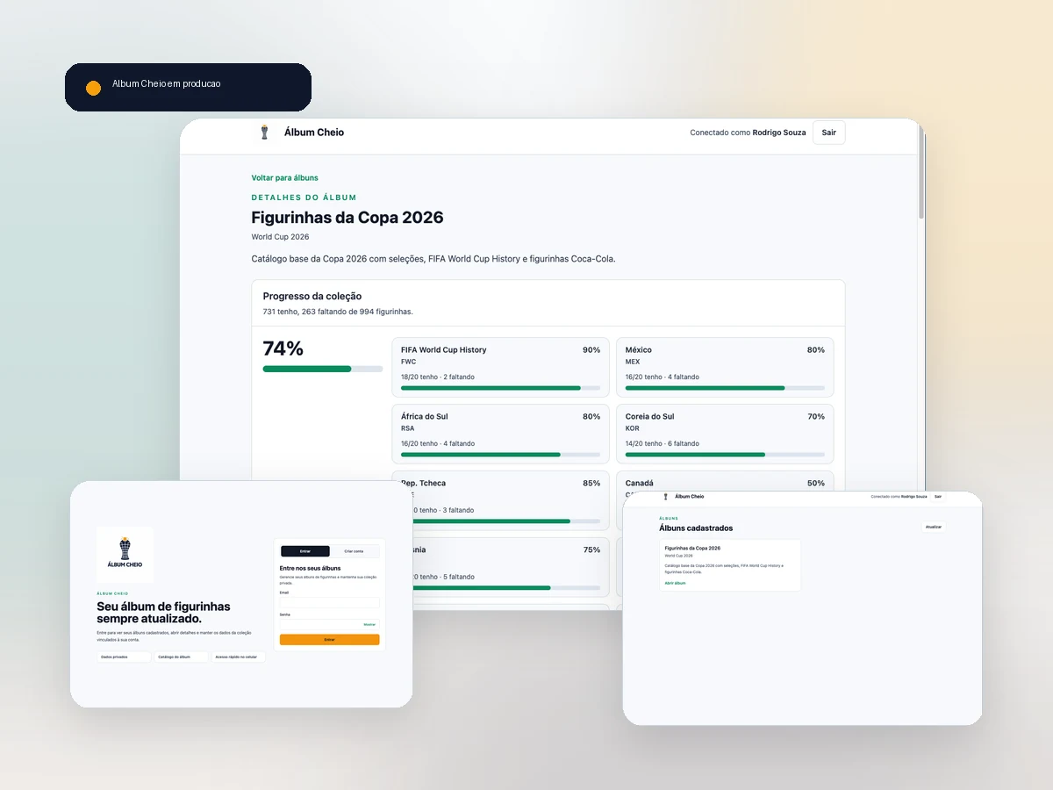Click the orange Entrar submit button
The width and height of the screenshot is (1053, 790).
tap(329, 640)
